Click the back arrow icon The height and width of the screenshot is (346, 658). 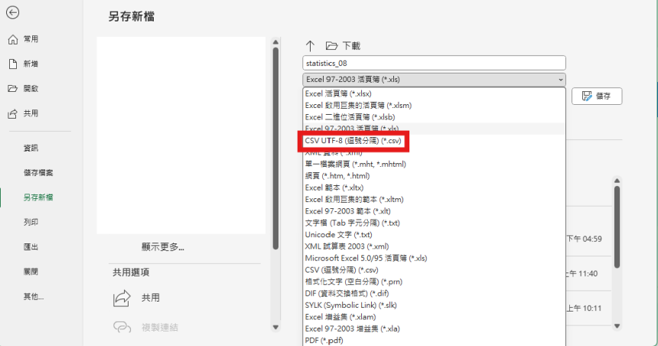pos(12,13)
